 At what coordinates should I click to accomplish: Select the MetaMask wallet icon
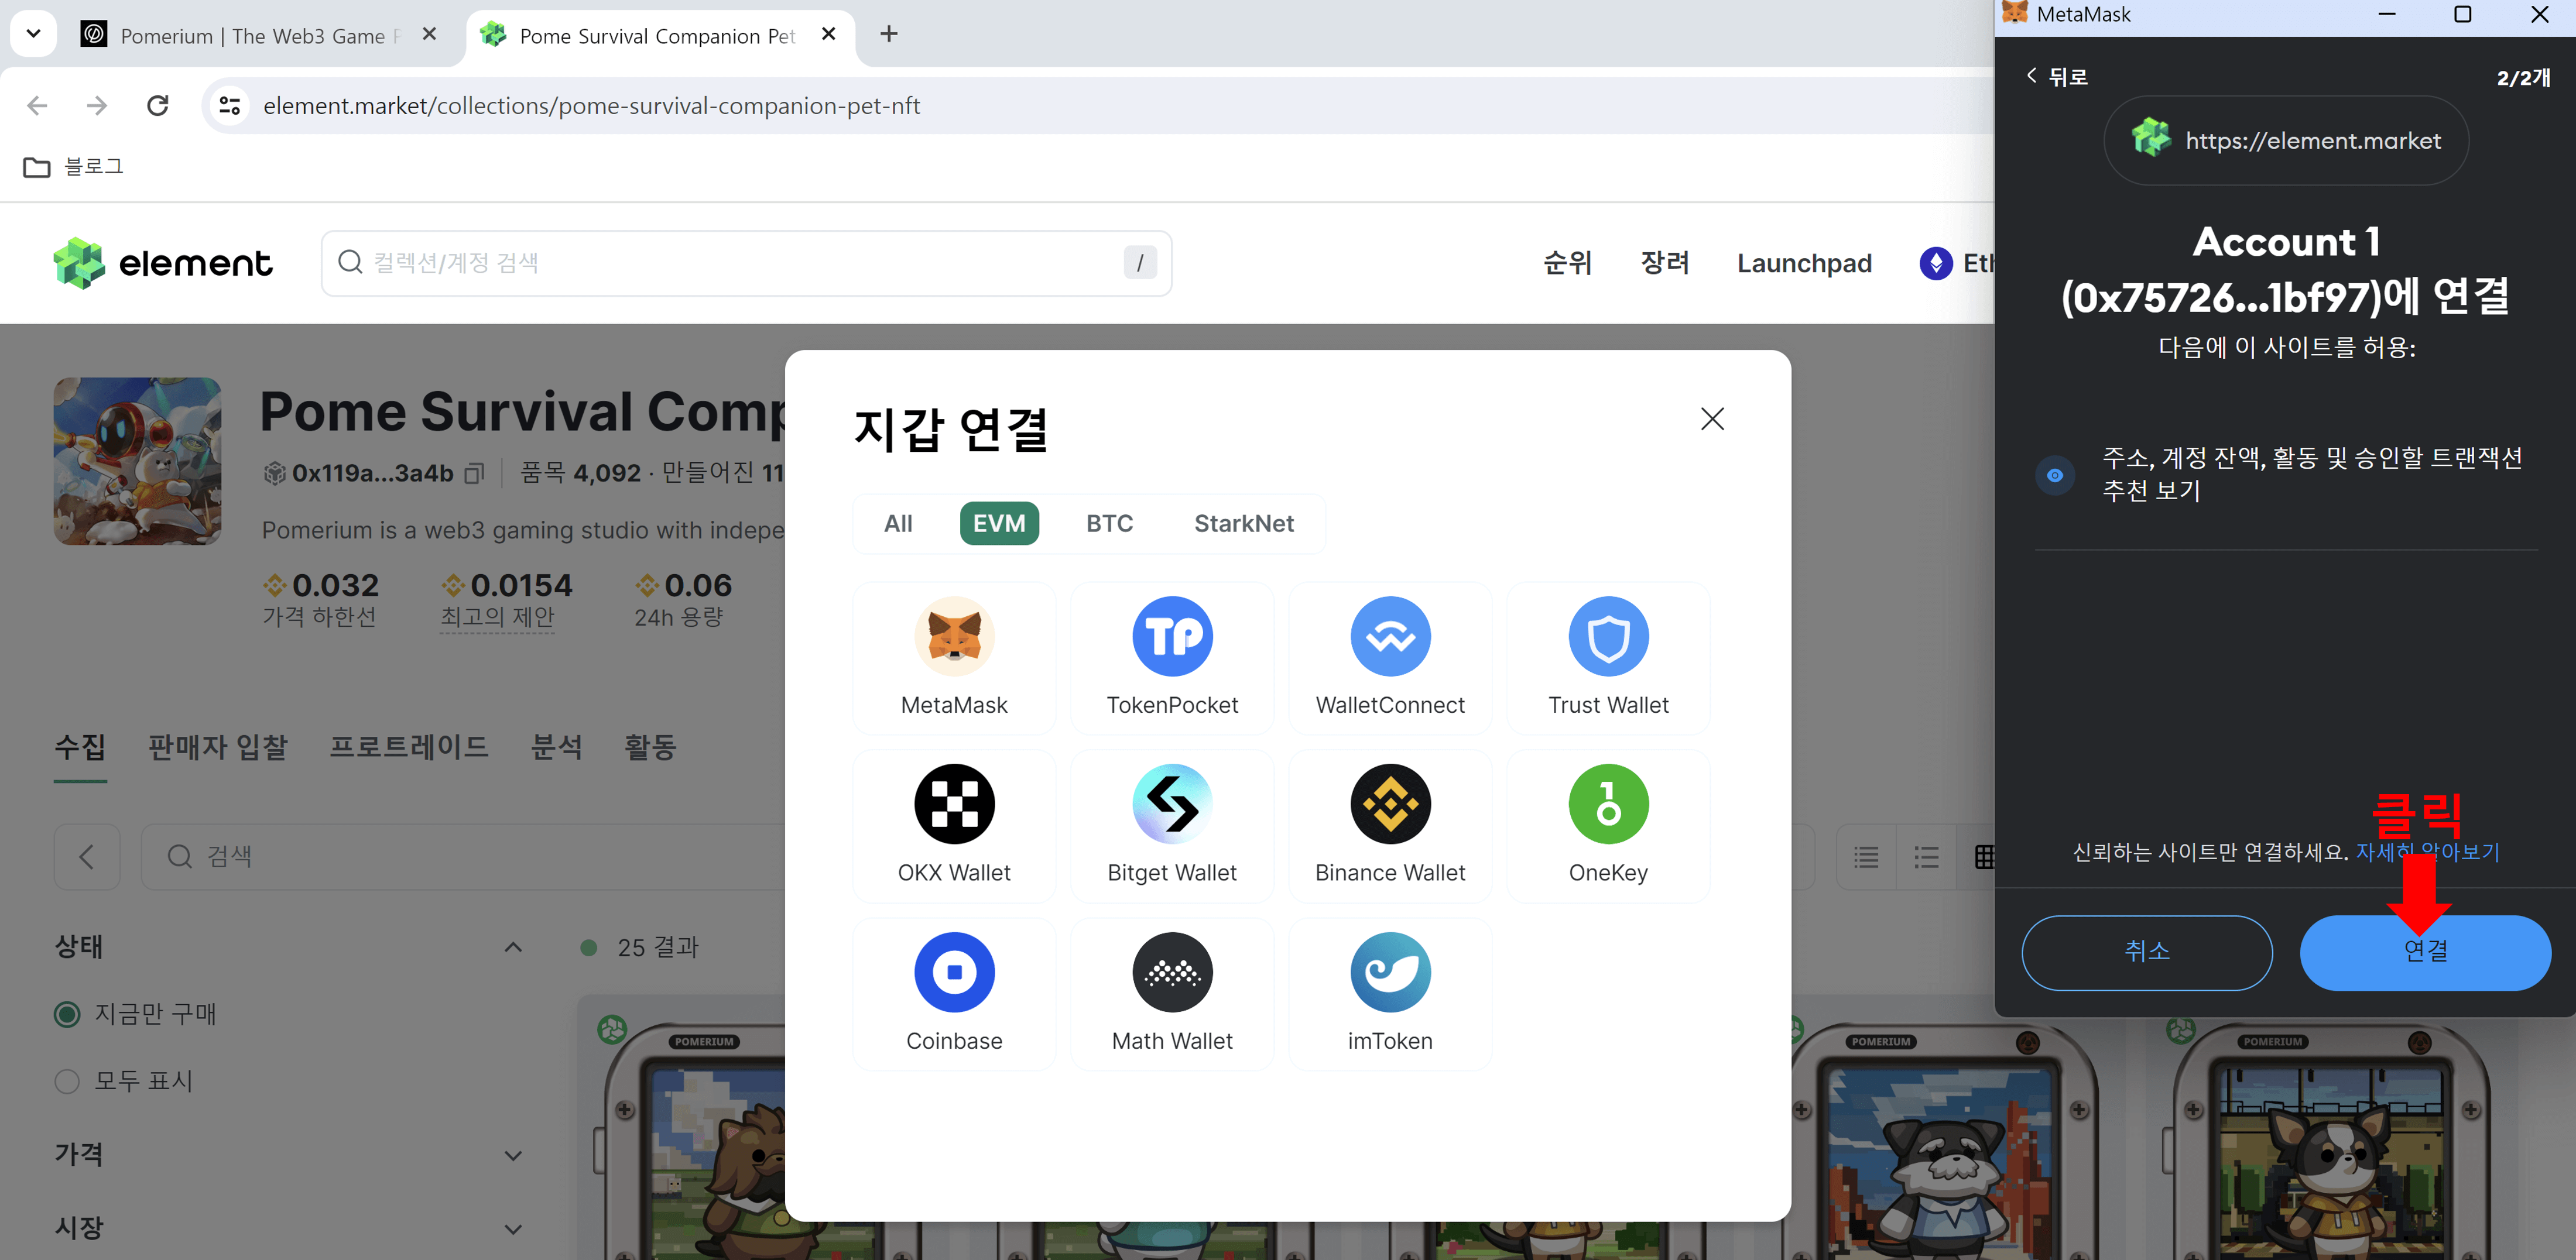tap(954, 636)
